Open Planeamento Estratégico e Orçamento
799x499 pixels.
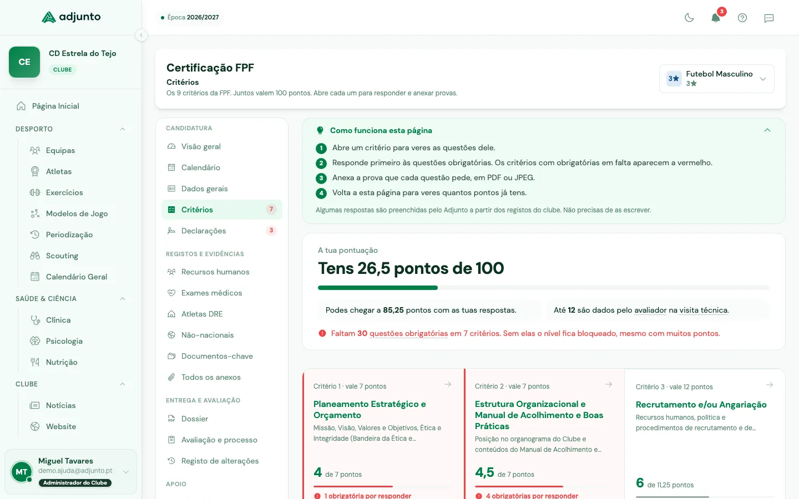pos(370,410)
